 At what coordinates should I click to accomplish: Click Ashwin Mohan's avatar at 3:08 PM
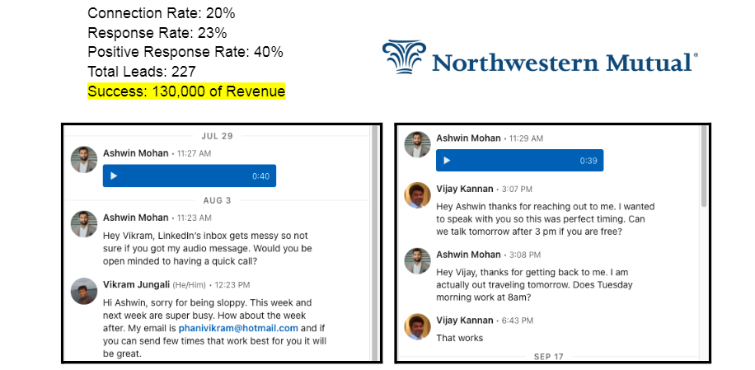[418, 261]
